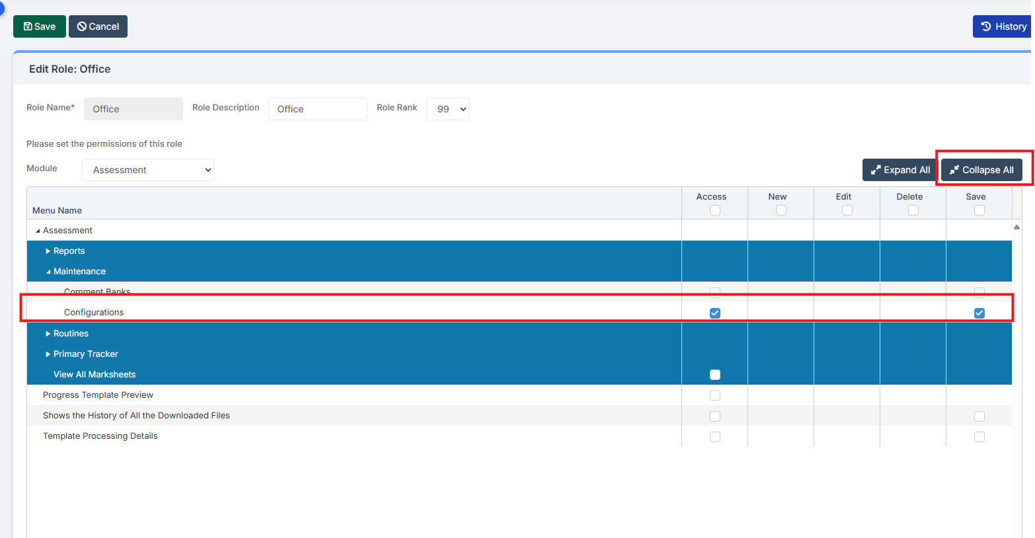Uncheck Access for Configurations
Image resolution: width=1035 pixels, height=538 pixels.
[x=714, y=313]
